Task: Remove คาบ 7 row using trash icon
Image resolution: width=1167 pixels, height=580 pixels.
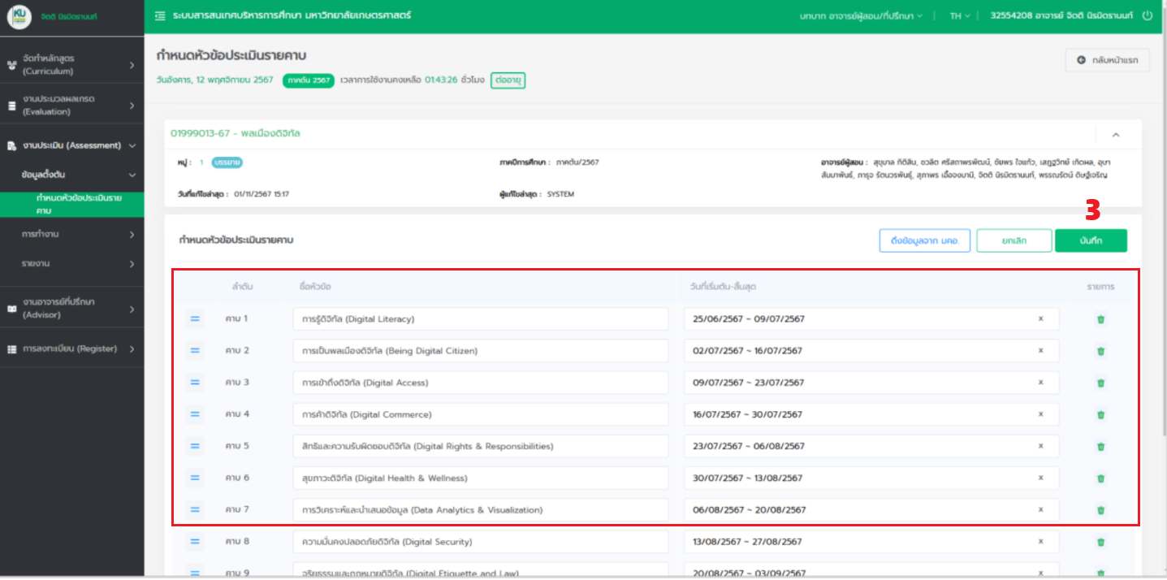Action: (1100, 510)
